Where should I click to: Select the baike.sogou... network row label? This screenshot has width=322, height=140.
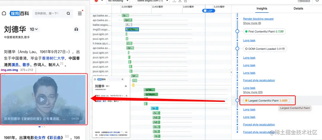tap(102, 25)
